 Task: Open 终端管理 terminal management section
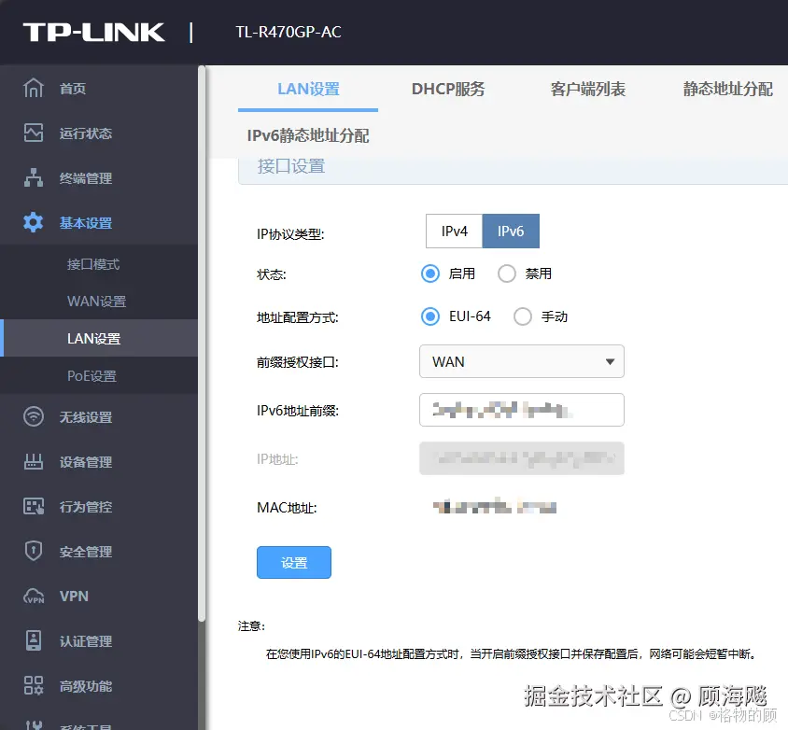pyautogui.click(x=34, y=177)
